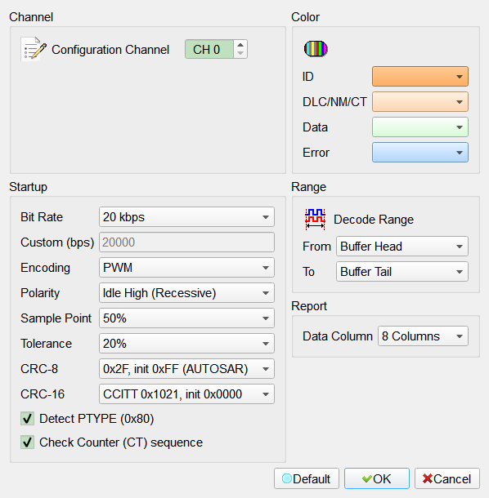Open the CRC-16 dropdown
Image resolution: width=489 pixels, height=498 pixels.
[186, 394]
